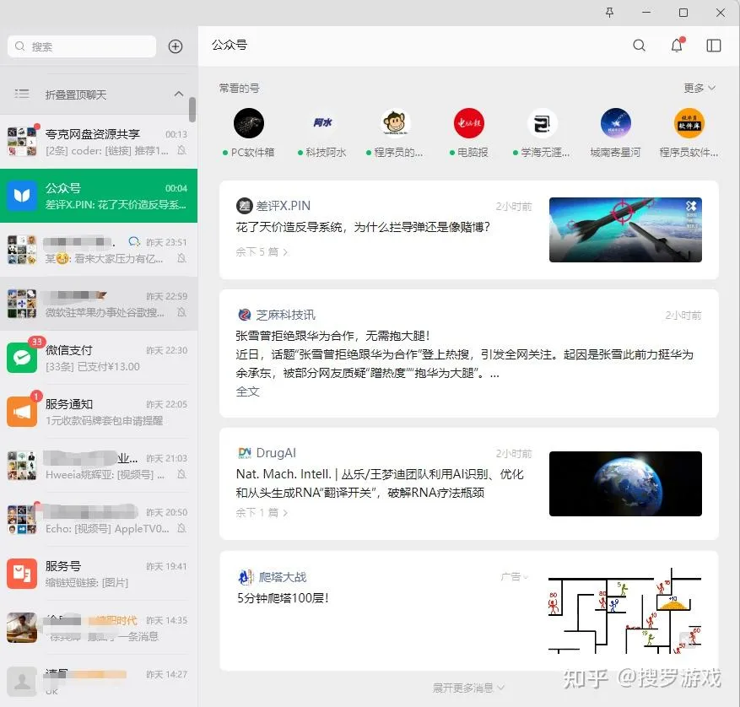Image resolution: width=740 pixels, height=707 pixels.
Task: Open the chat with 微软驻苹果办事处 message
Action: (x=99, y=304)
